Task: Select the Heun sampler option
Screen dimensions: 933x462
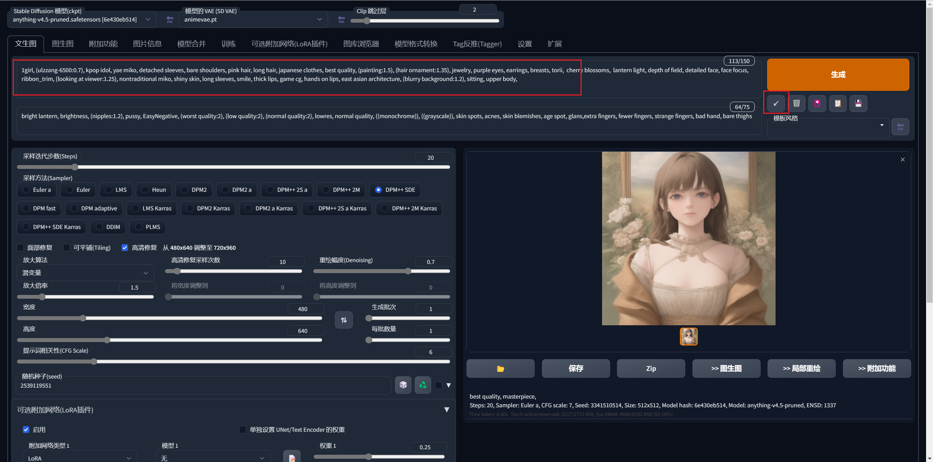Action: [x=154, y=190]
